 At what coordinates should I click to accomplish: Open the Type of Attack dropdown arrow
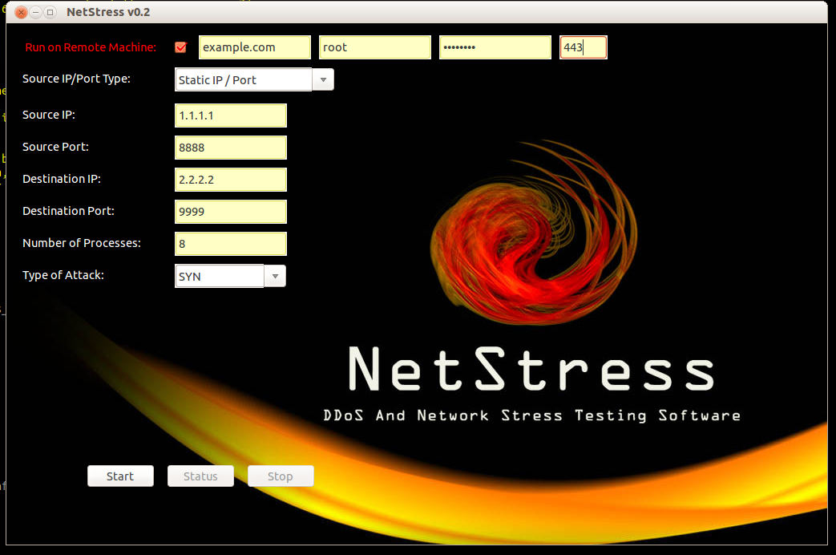pos(275,277)
